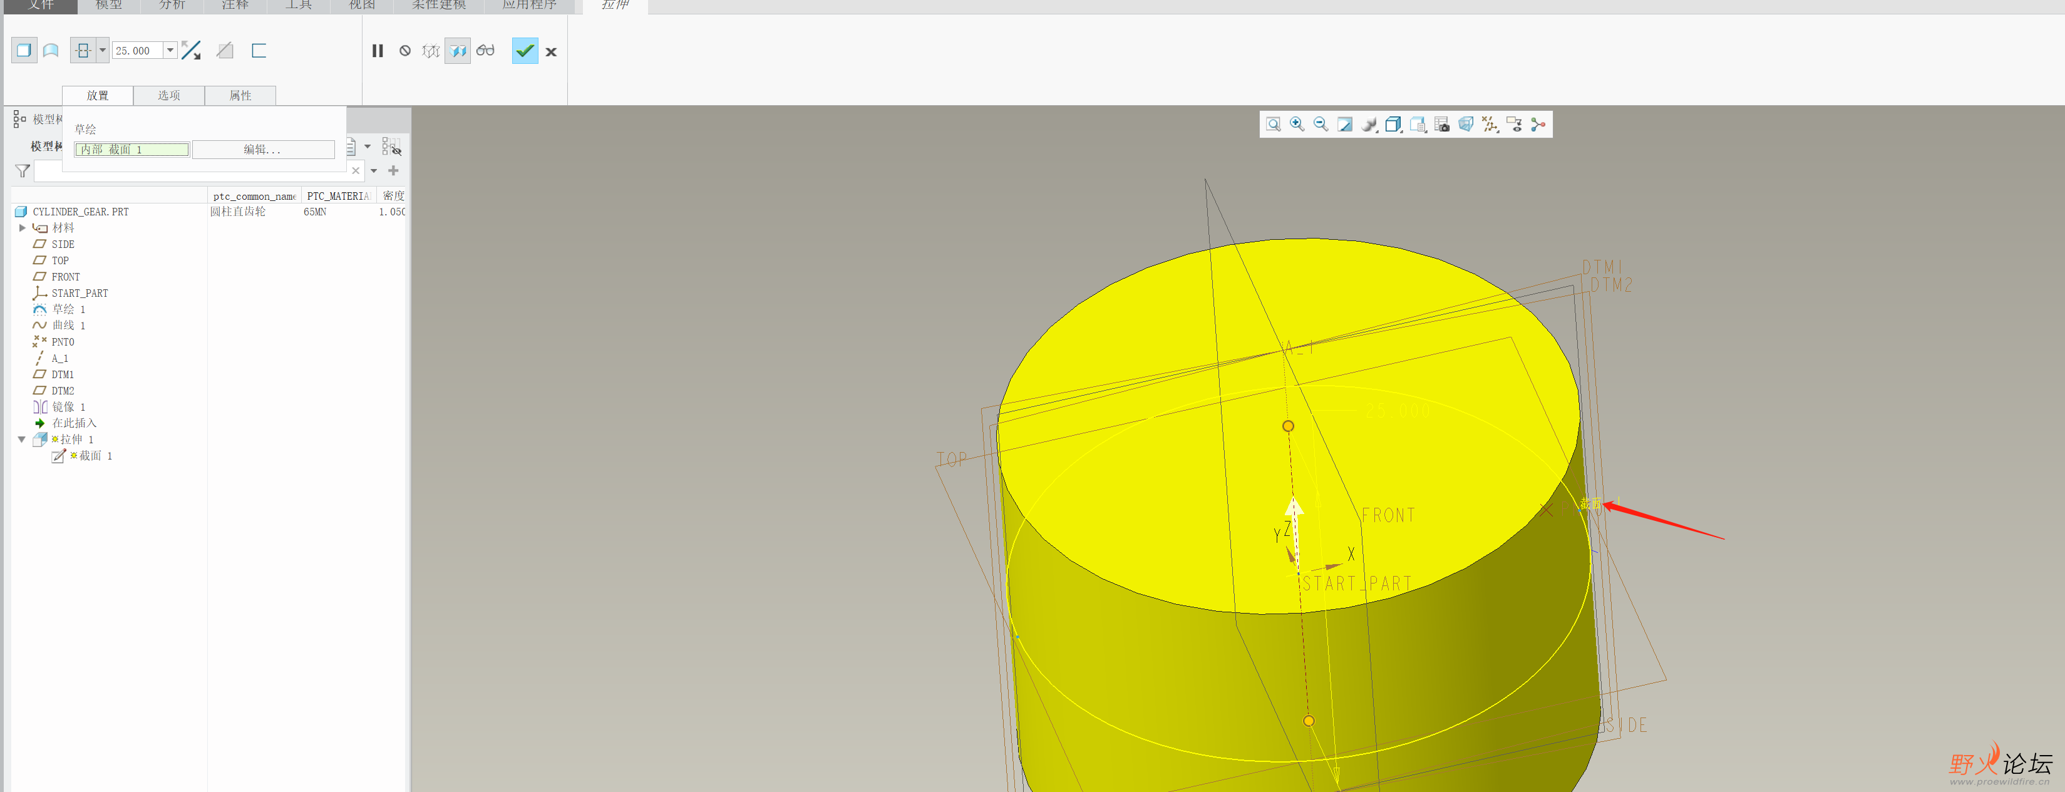Open the 选项 options tab
This screenshot has width=2065, height=792.
(x=168, y=95)
